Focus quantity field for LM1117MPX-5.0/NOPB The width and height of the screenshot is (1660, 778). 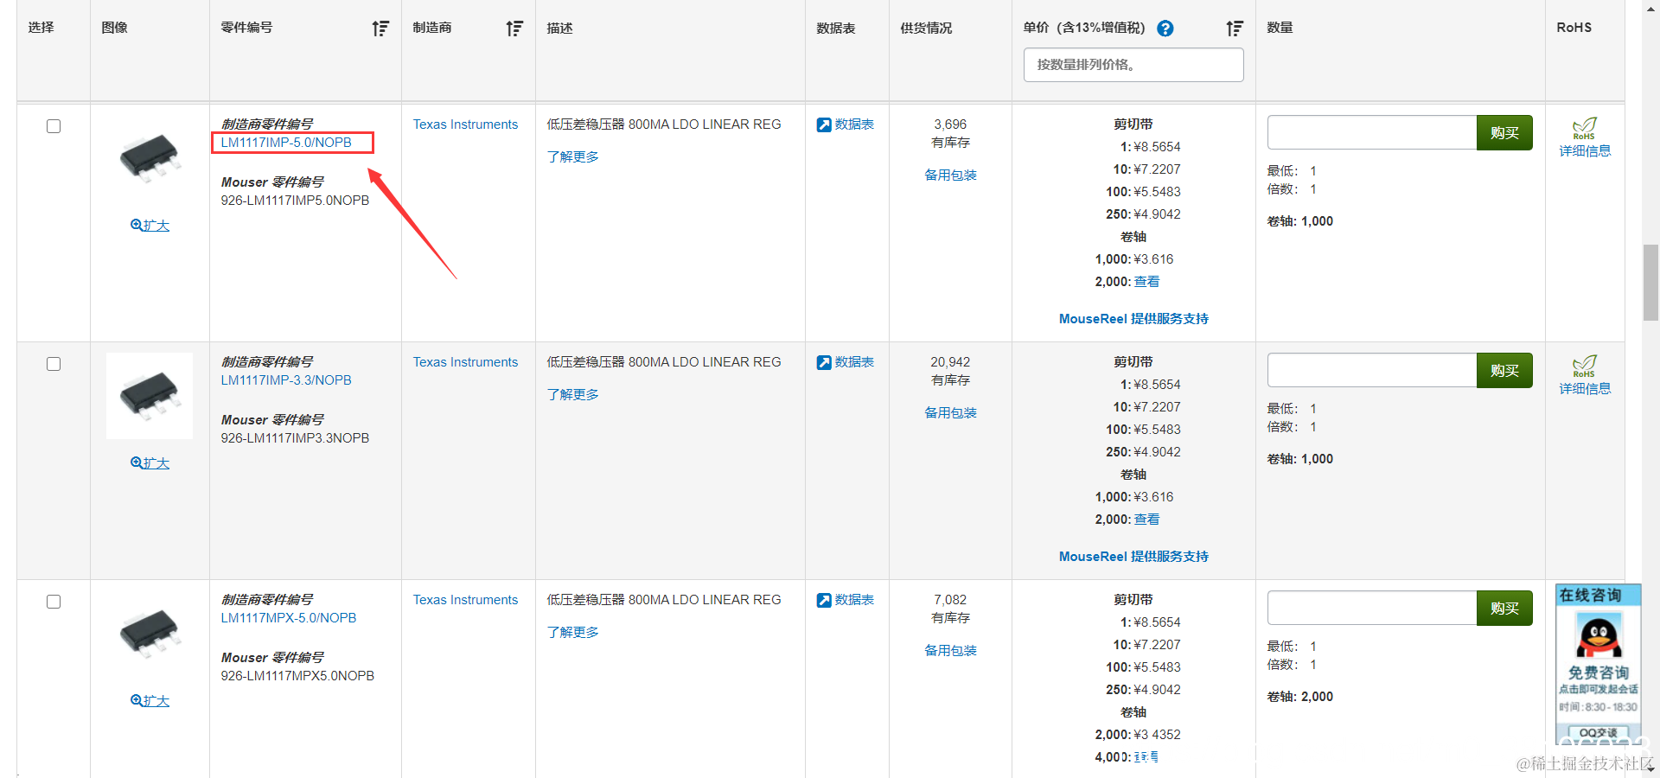[1372, 608]
